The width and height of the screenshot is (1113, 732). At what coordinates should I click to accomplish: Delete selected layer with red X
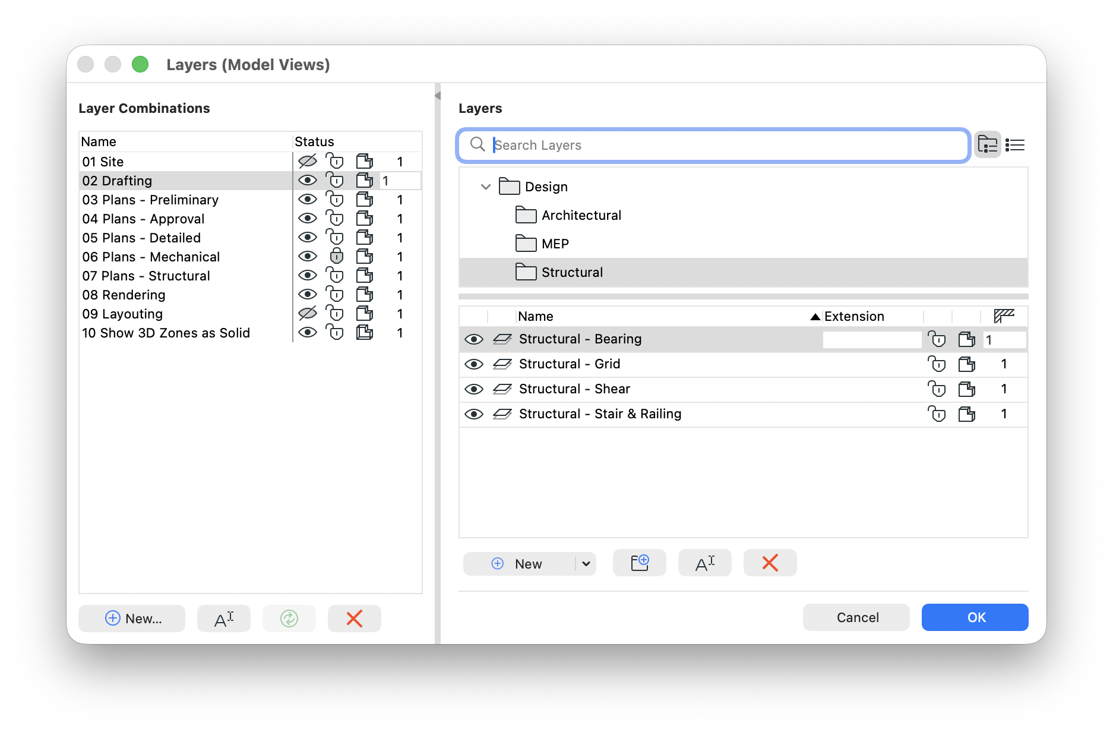770,563
